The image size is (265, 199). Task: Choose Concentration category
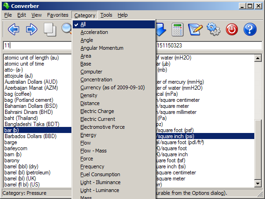(114, 80)
